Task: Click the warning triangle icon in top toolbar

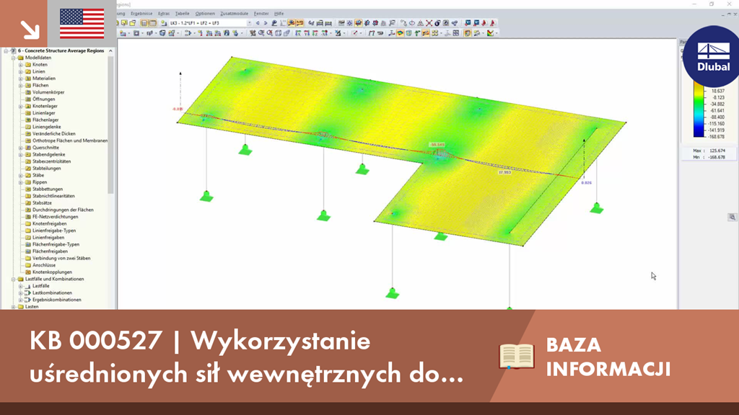Action: [x=421, y=23]
